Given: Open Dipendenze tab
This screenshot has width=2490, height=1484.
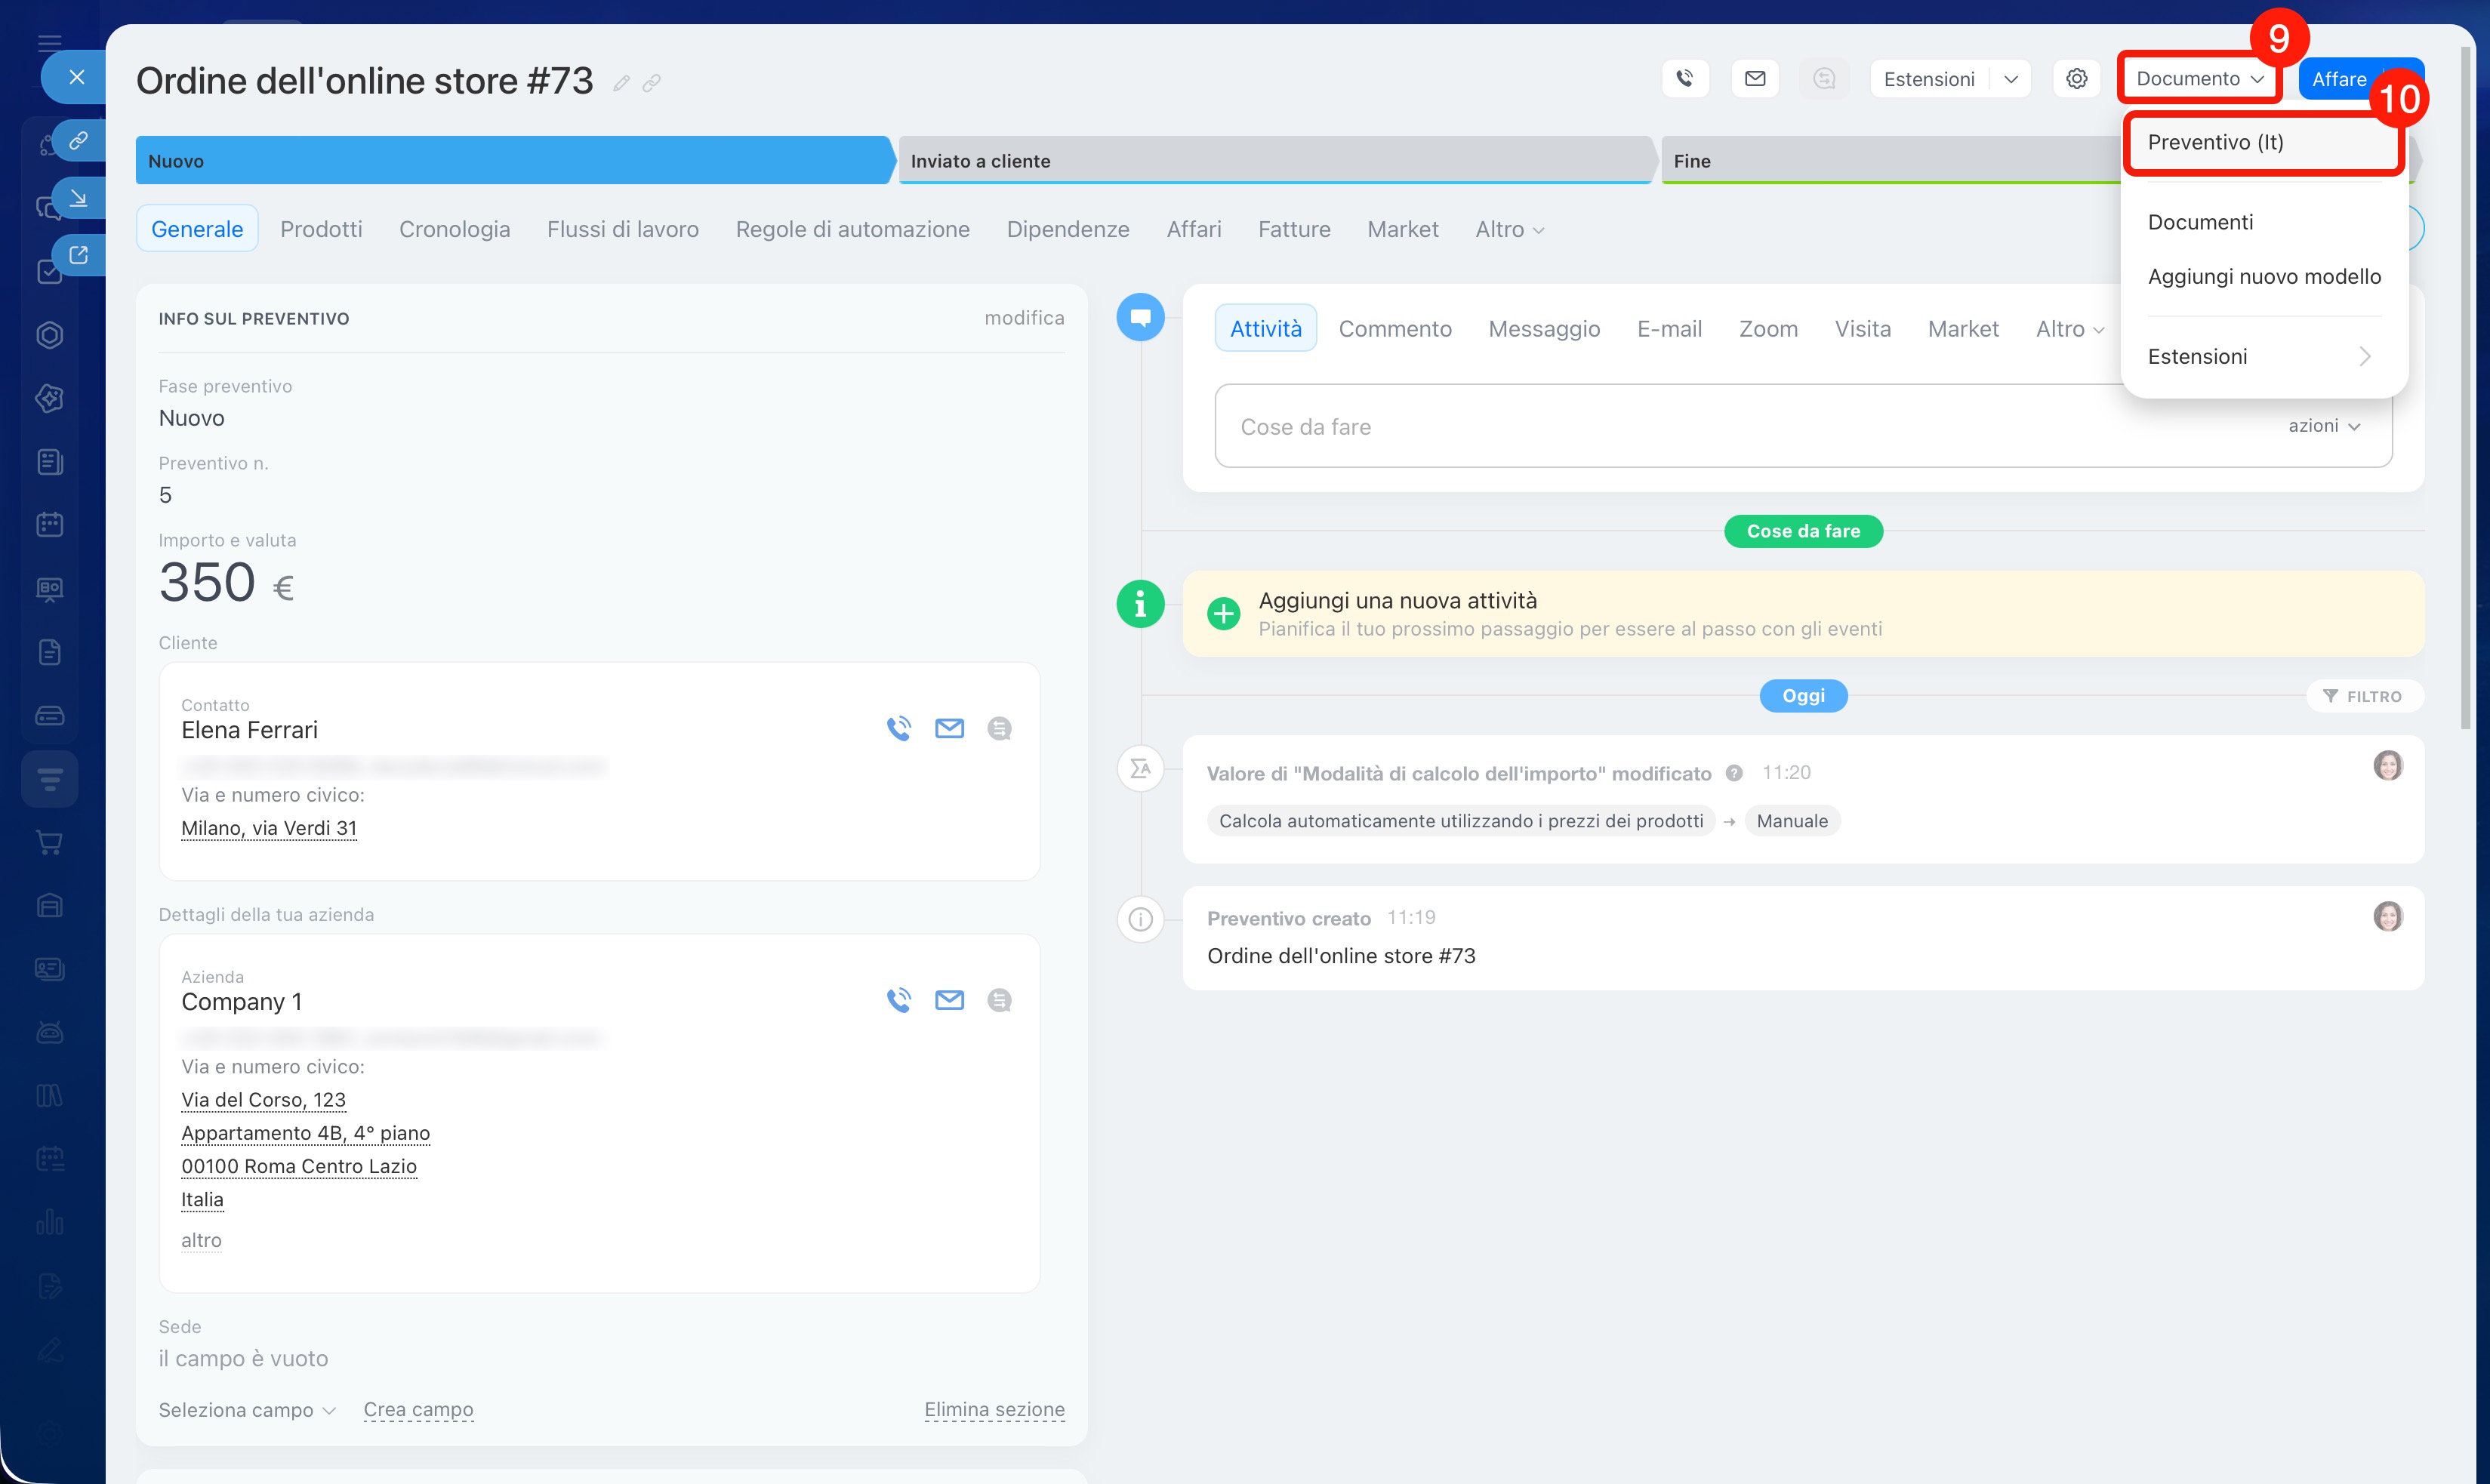Looking at the screenshot, I should (1068, 229).
